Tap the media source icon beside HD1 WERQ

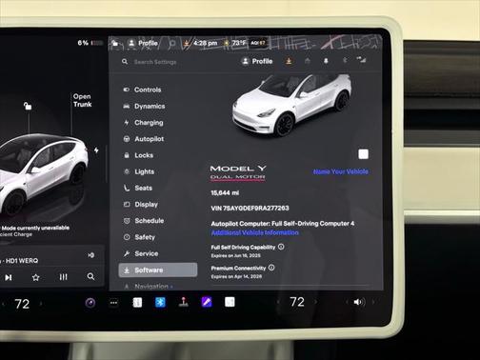pos(90,255)
